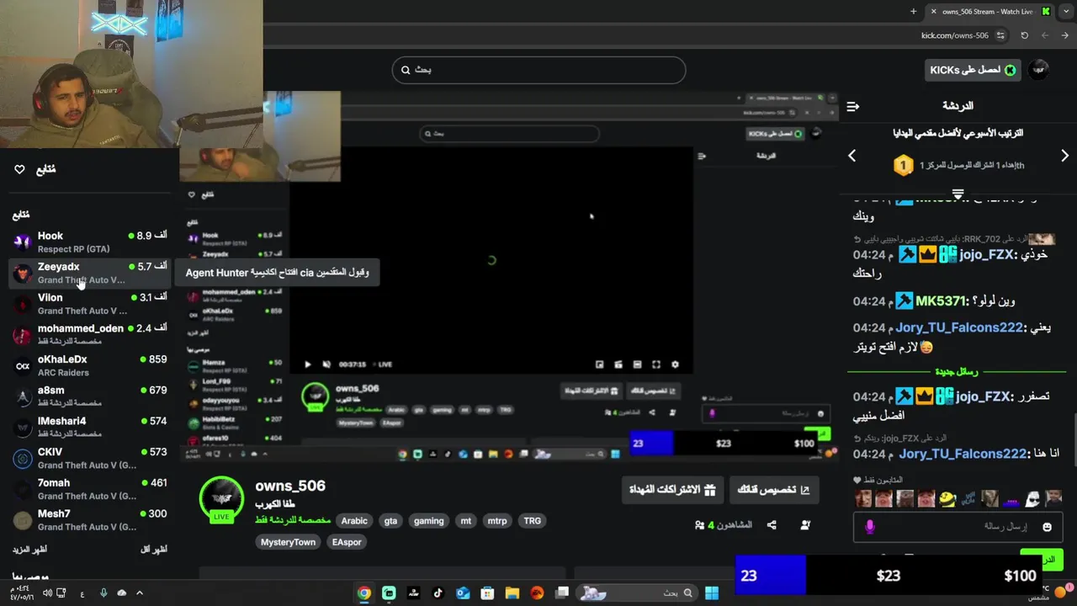This screenshot has width=1077, height=606.
Task: Enter fullscreen from the player controls
Action: click(656, 364)
